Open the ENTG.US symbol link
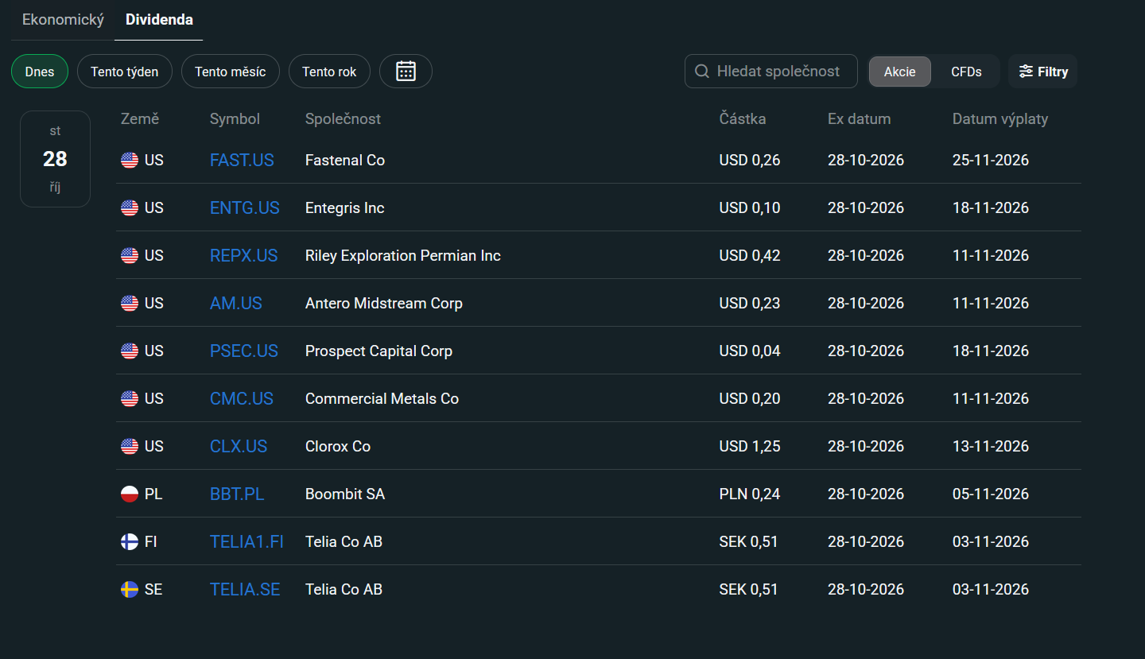Screen dimensions: 1145x659 (245, 208)
